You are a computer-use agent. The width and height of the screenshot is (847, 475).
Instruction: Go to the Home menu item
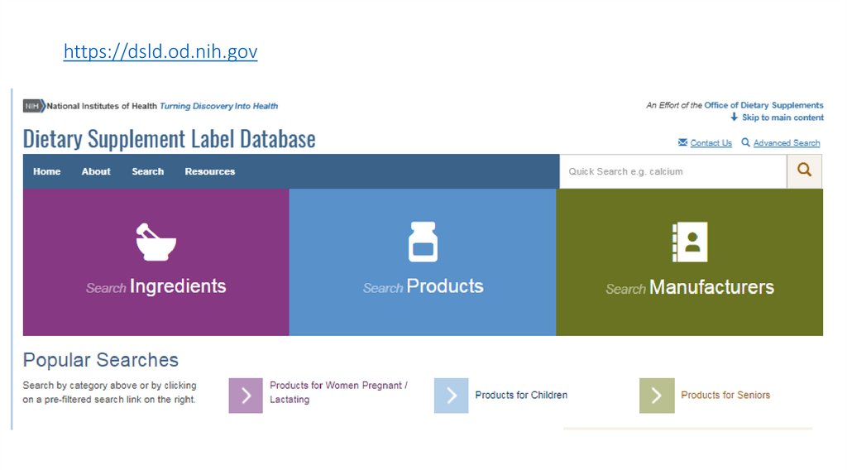(47, 171)
